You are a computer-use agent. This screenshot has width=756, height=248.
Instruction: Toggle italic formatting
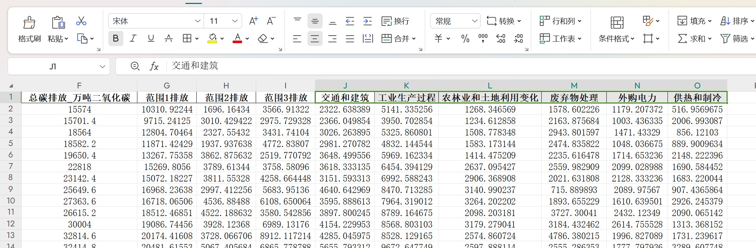pos(133,38)
